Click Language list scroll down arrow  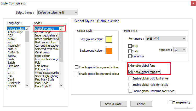[x=27, y=85]
